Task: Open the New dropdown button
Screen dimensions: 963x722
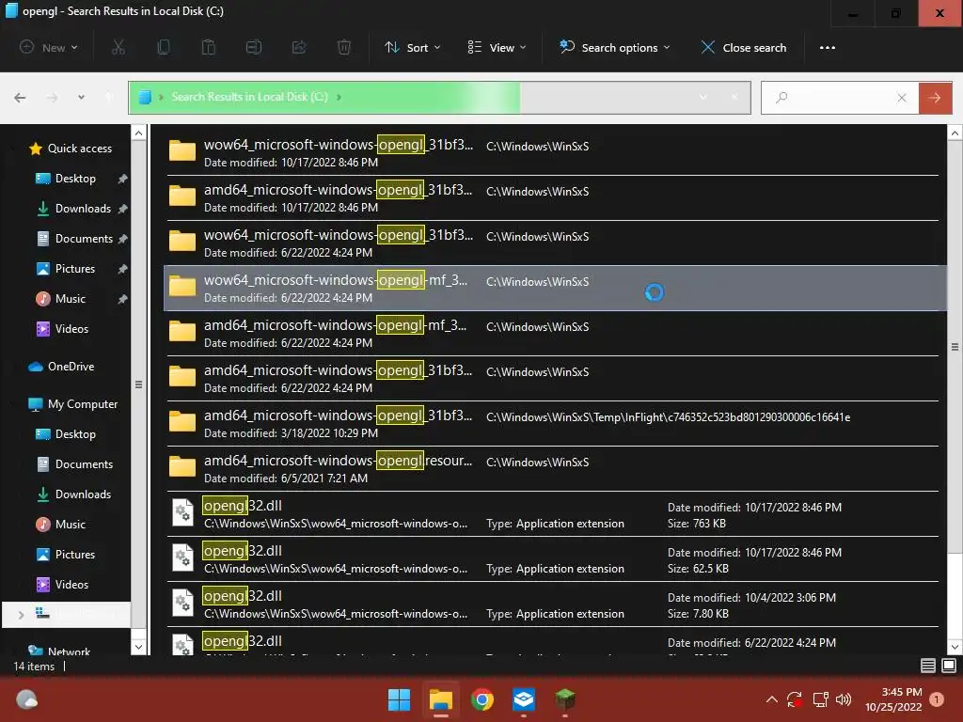Action: (x=49, y=47)
